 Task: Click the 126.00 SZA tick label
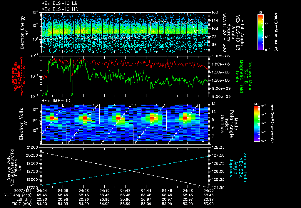(218, 172)
